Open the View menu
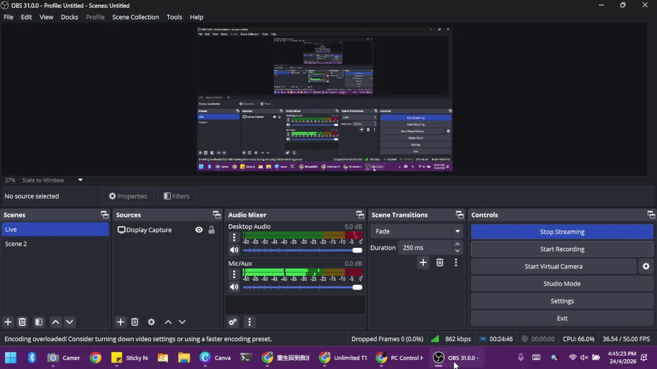Viewport: 657px width, 369px height. (46, 17)
